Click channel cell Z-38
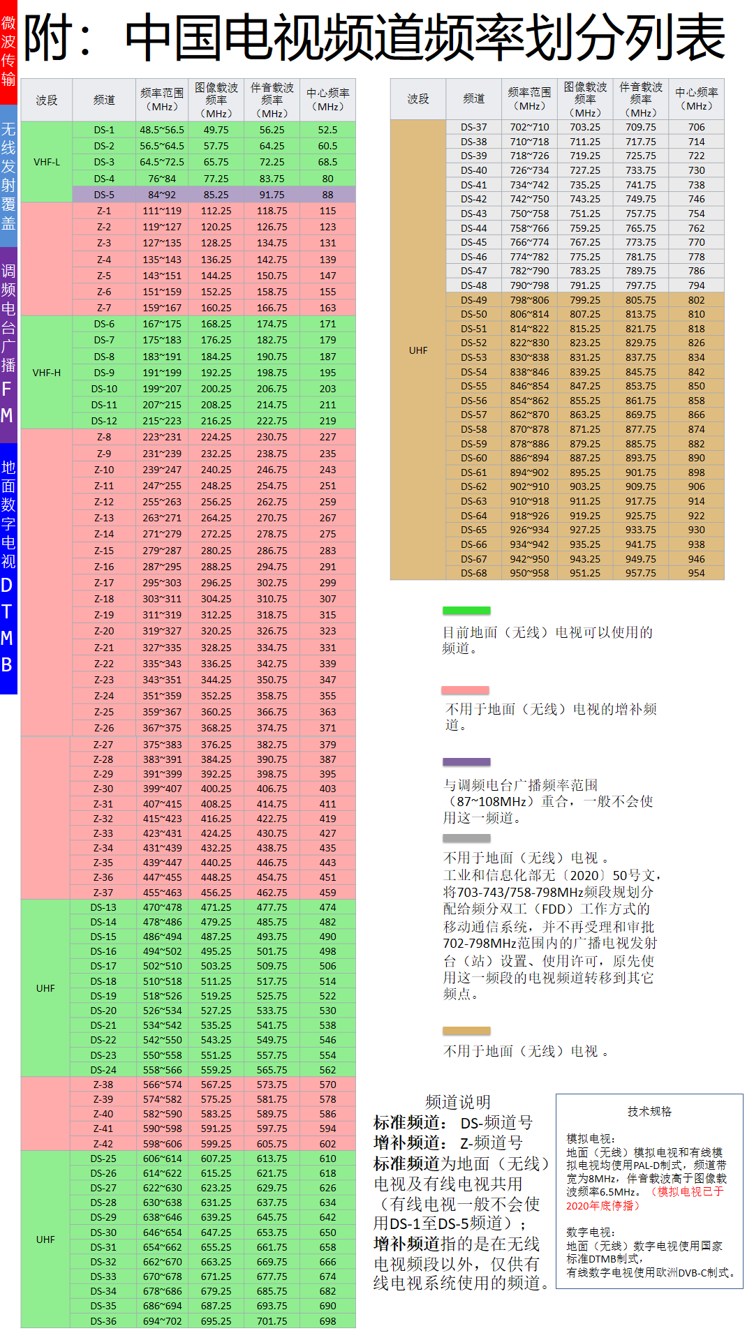The image size is (754, 1340). point(103,1085)
